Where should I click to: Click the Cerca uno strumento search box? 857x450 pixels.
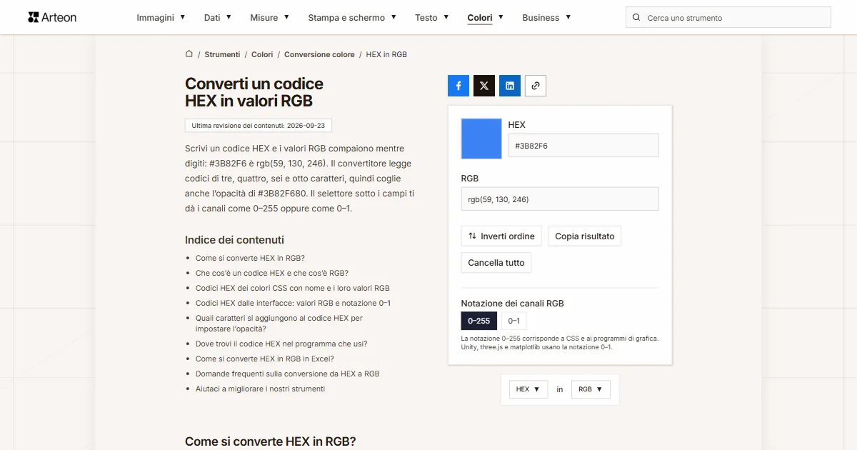pyautogui.click(x=728, y=18)
